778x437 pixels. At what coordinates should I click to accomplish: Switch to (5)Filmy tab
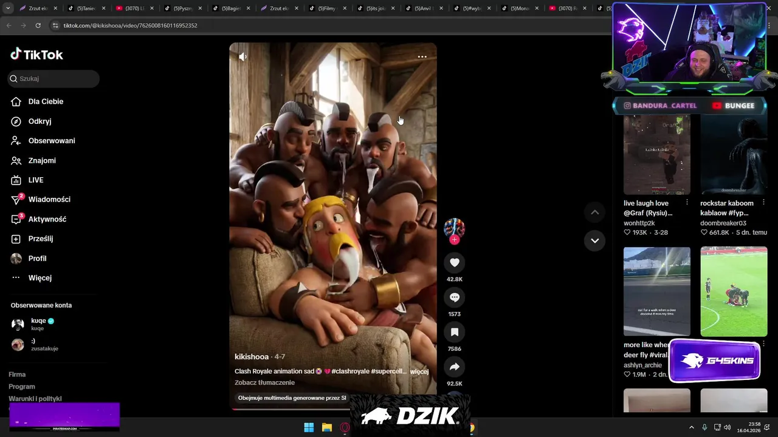click(326, 8)
